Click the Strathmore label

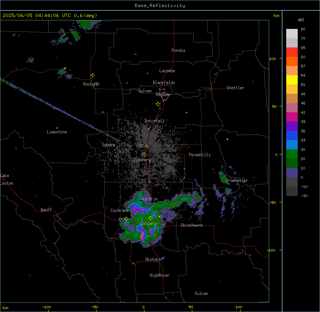point(192,225)
